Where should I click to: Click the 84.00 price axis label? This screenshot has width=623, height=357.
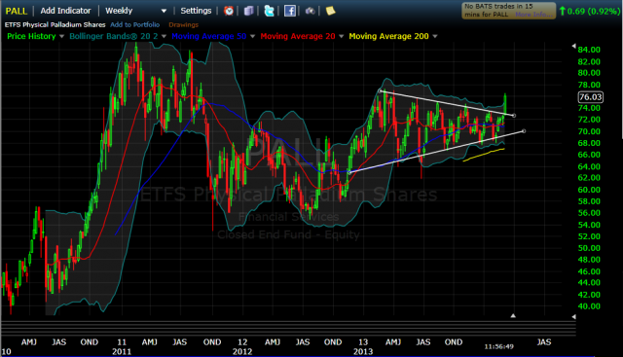tap(589, 50)
